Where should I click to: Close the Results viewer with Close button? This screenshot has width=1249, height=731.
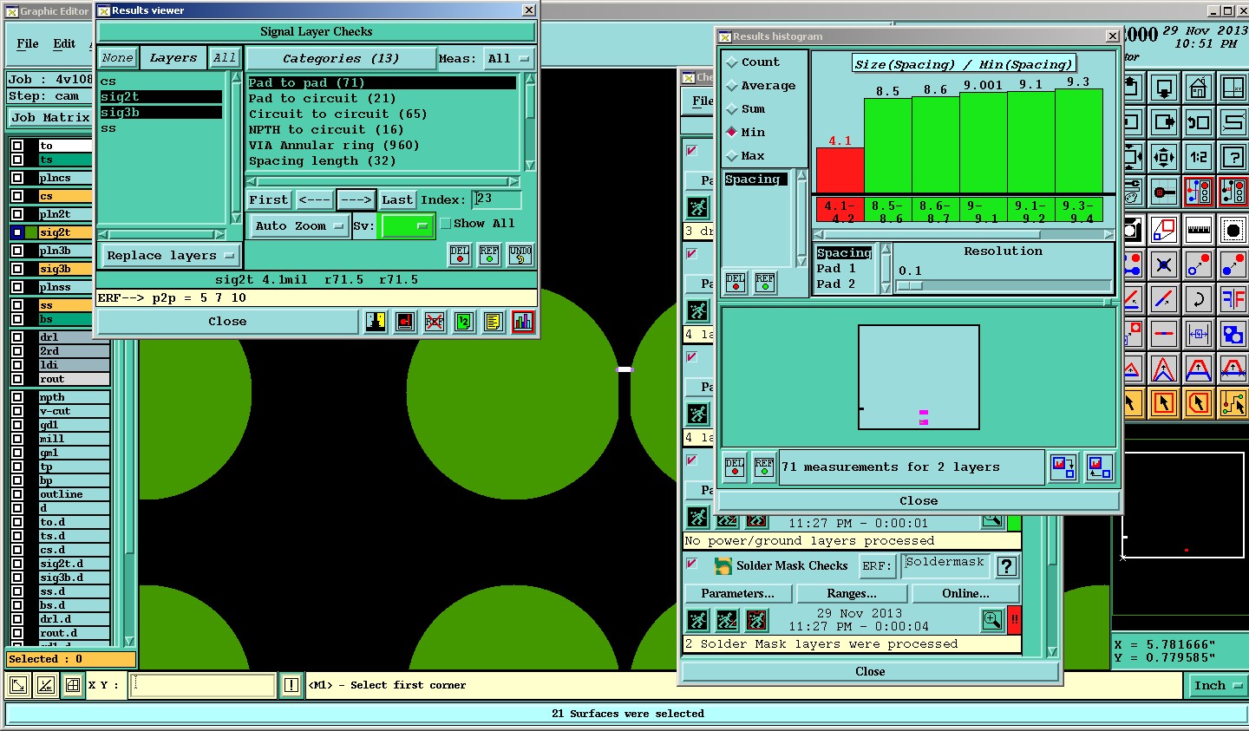coord(227,322)
